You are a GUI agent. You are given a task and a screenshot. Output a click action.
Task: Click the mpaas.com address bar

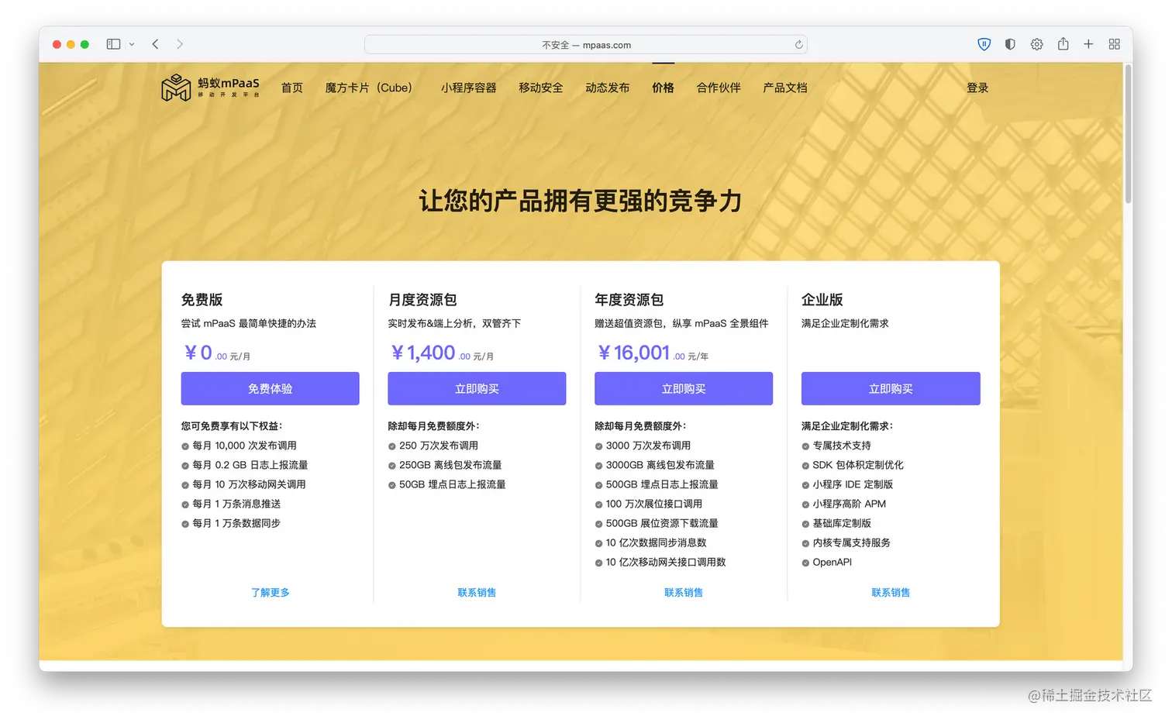pos(586,45)
